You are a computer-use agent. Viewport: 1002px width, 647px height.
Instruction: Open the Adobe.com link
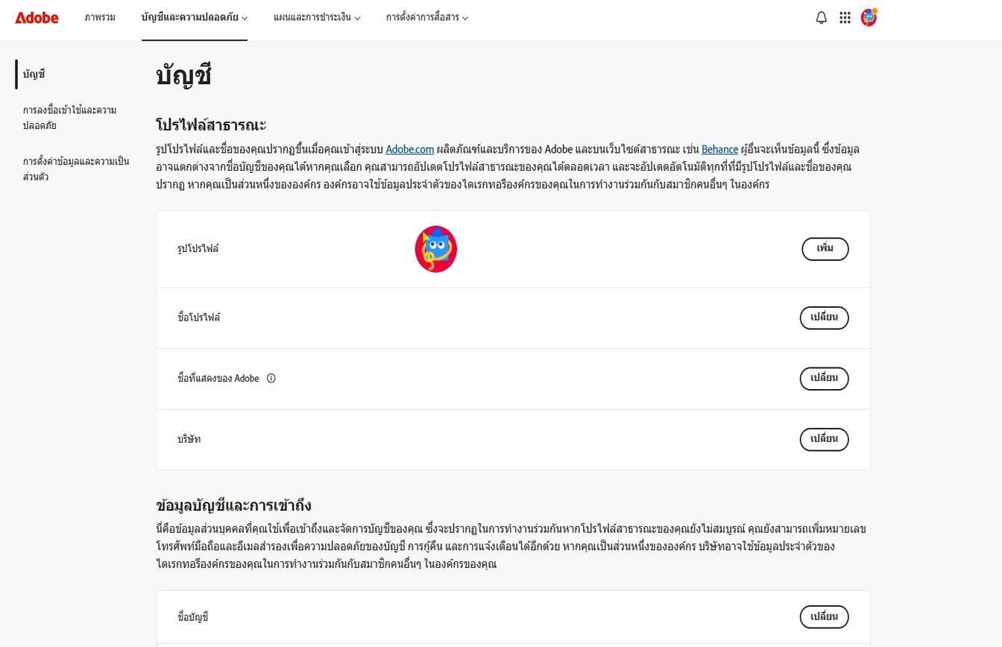pos(409,150)
